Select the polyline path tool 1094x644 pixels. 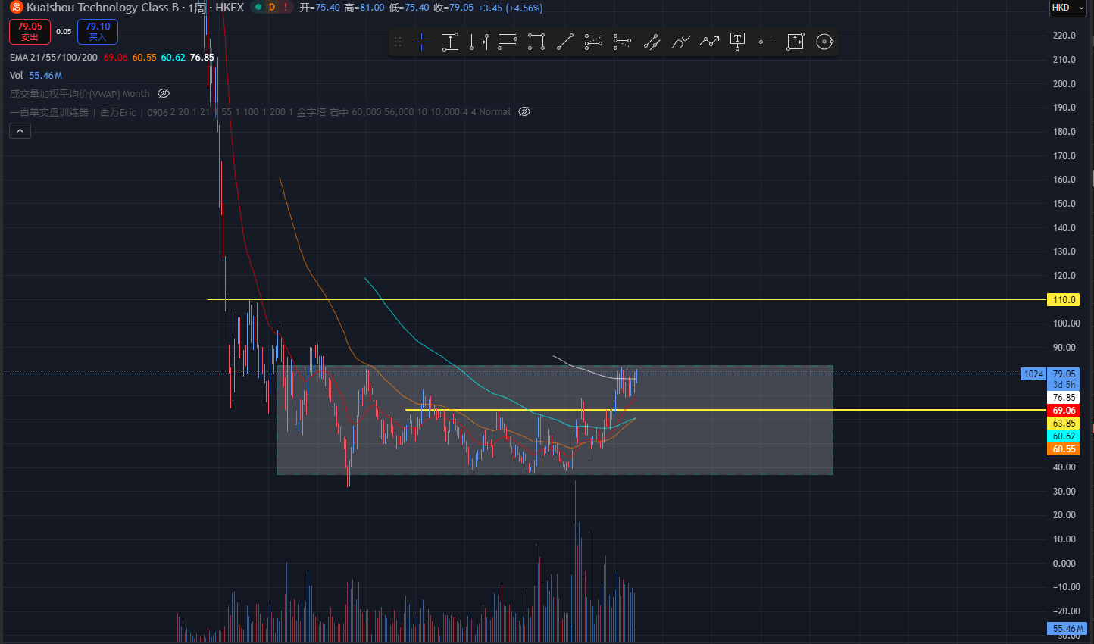pos(709,42)
